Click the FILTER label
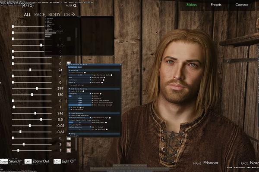This screenshot has width=259, height=172. point(69,6)
